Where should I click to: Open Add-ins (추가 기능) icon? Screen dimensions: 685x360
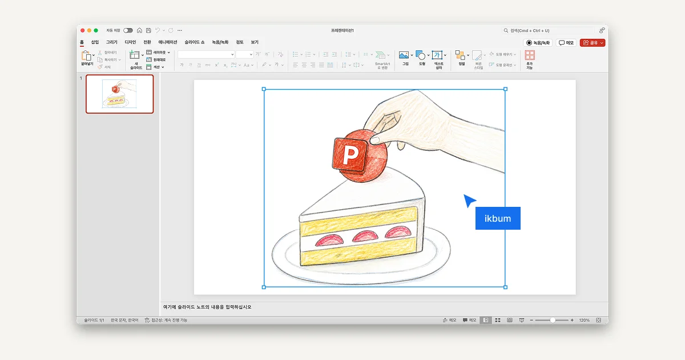pyautogui.click(x=530, y=55)
